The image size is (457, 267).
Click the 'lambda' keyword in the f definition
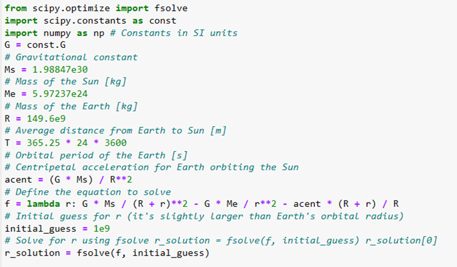40,204
